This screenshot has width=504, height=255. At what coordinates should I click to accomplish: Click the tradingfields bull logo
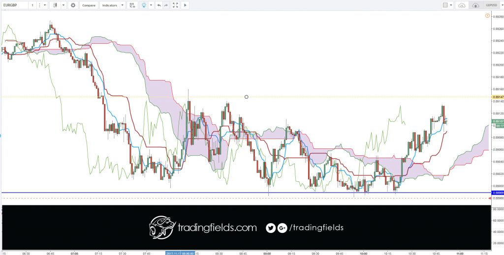coord(162,227)
